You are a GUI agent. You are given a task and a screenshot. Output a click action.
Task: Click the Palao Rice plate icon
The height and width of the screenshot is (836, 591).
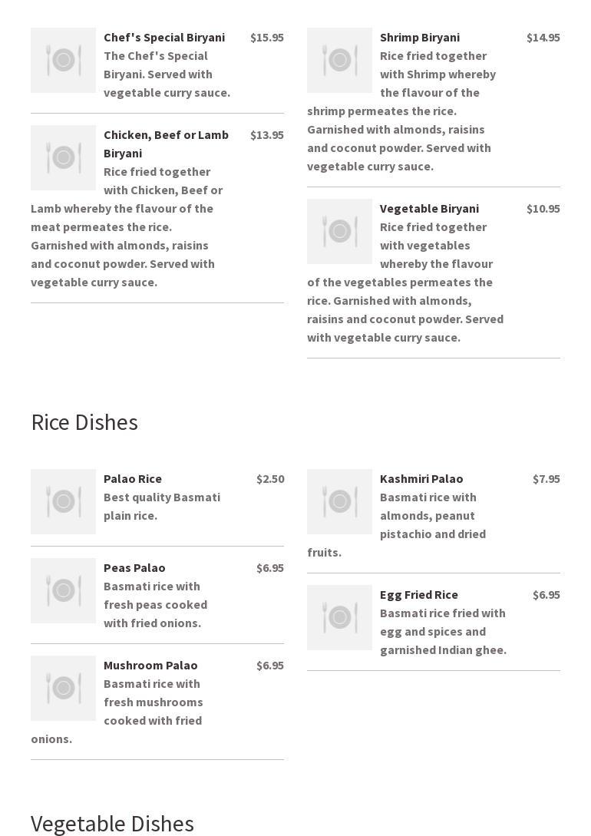tap(63, 502)
